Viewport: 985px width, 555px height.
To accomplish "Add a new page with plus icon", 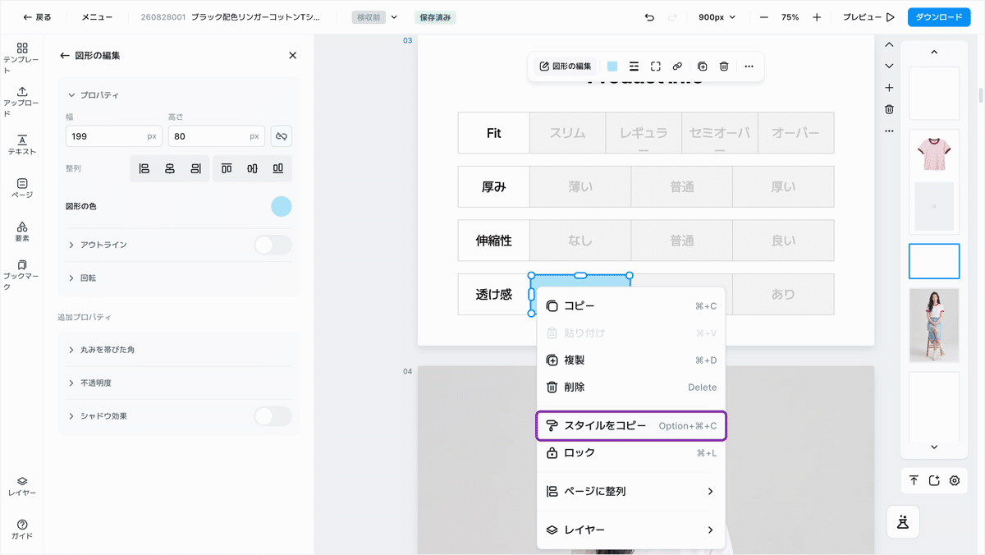I will pos(889,88).
